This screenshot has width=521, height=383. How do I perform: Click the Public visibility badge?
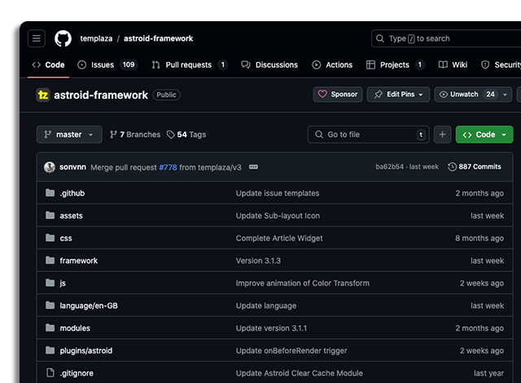(166, 95)
